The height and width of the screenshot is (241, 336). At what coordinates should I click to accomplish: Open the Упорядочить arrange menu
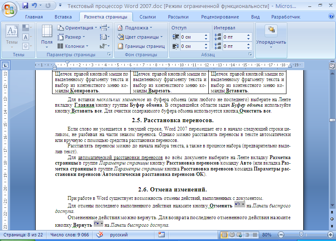point(271,37)
